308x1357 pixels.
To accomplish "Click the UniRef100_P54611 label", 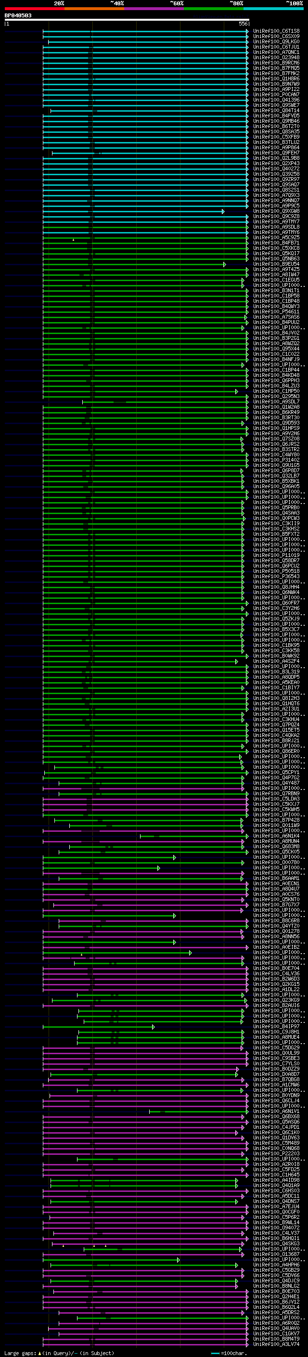I will click(276, 312).
